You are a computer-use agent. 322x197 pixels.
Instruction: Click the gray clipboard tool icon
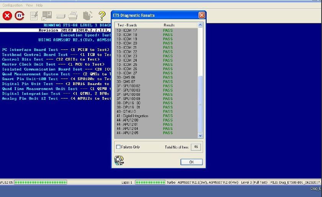(88, 16)
